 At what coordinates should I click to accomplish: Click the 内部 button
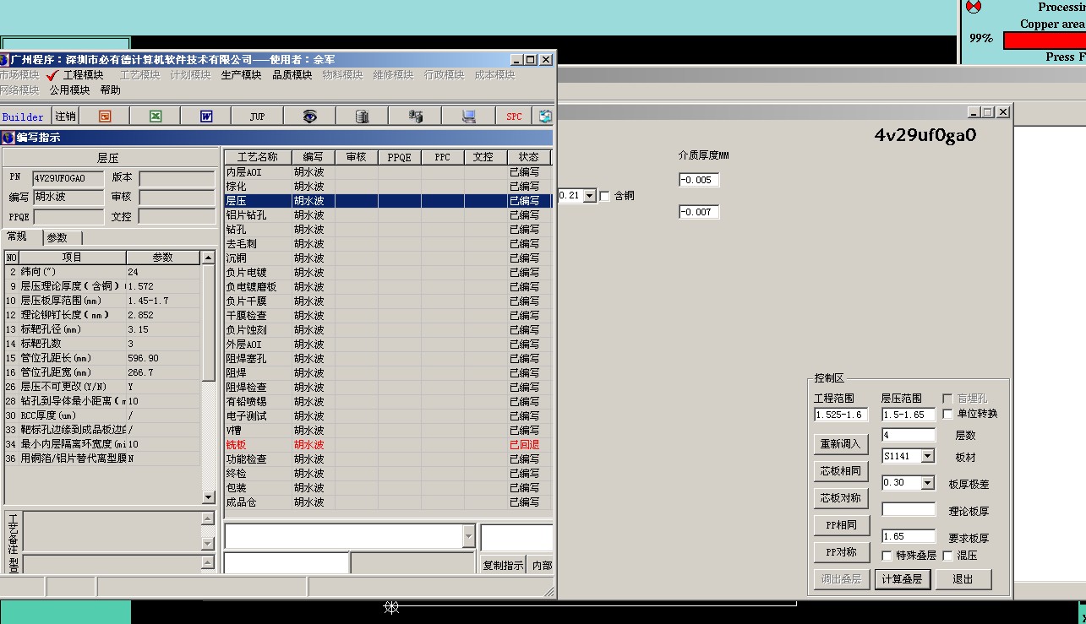tap(542, 566)
